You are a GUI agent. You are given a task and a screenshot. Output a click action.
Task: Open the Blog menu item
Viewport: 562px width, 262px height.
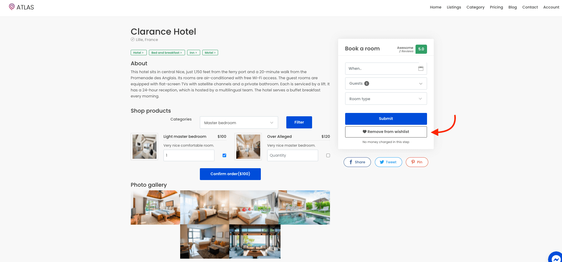pyautogui.click(x=513, y=7)
